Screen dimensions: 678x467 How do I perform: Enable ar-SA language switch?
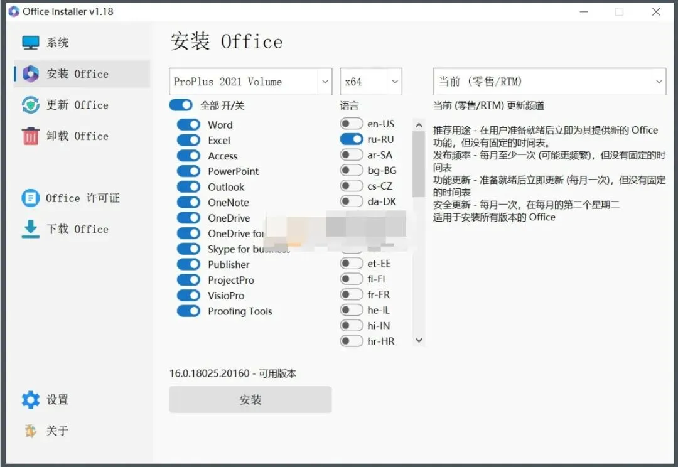[x=352, y=155]
